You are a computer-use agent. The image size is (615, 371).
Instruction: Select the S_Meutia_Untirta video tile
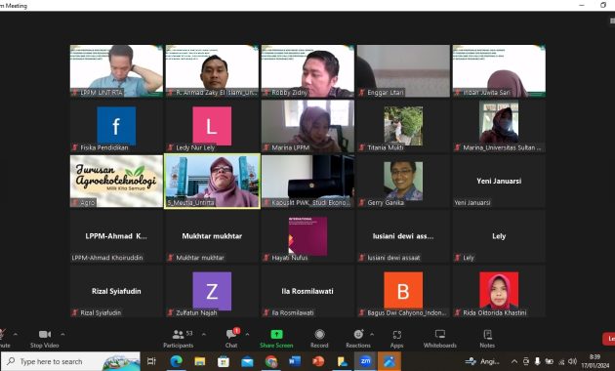pyautogui.click(x=212, y=181)
